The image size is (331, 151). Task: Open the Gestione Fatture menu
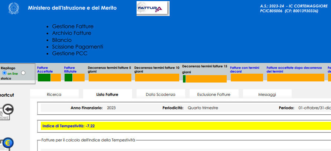click(73, 27)
